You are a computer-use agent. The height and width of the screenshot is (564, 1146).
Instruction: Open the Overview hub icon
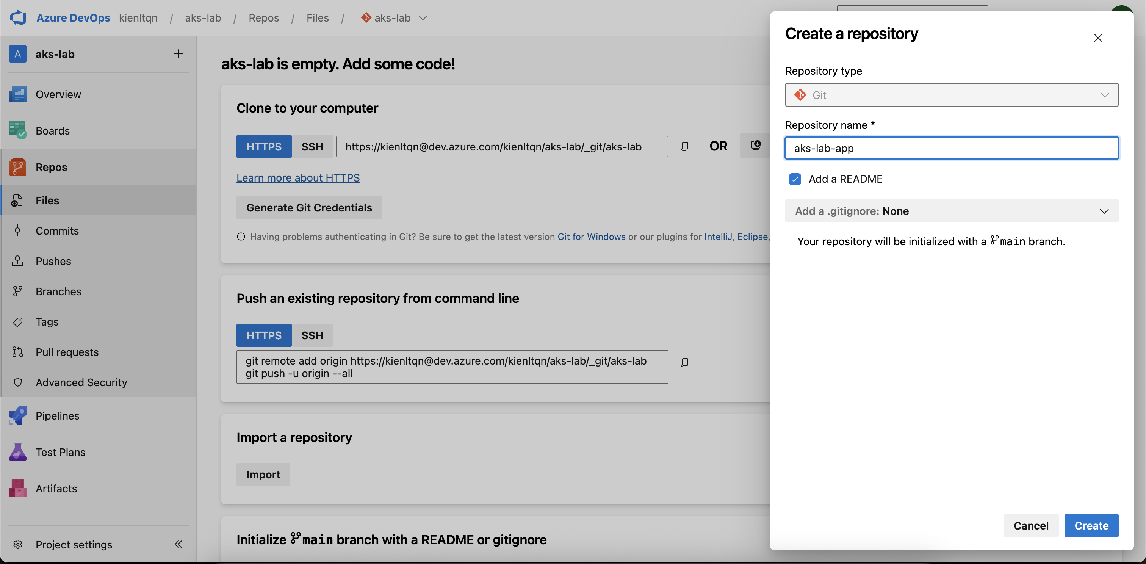pos(17,94)
